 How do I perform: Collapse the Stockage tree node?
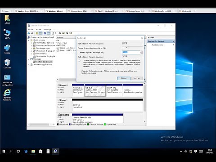[x=29, y=59]
